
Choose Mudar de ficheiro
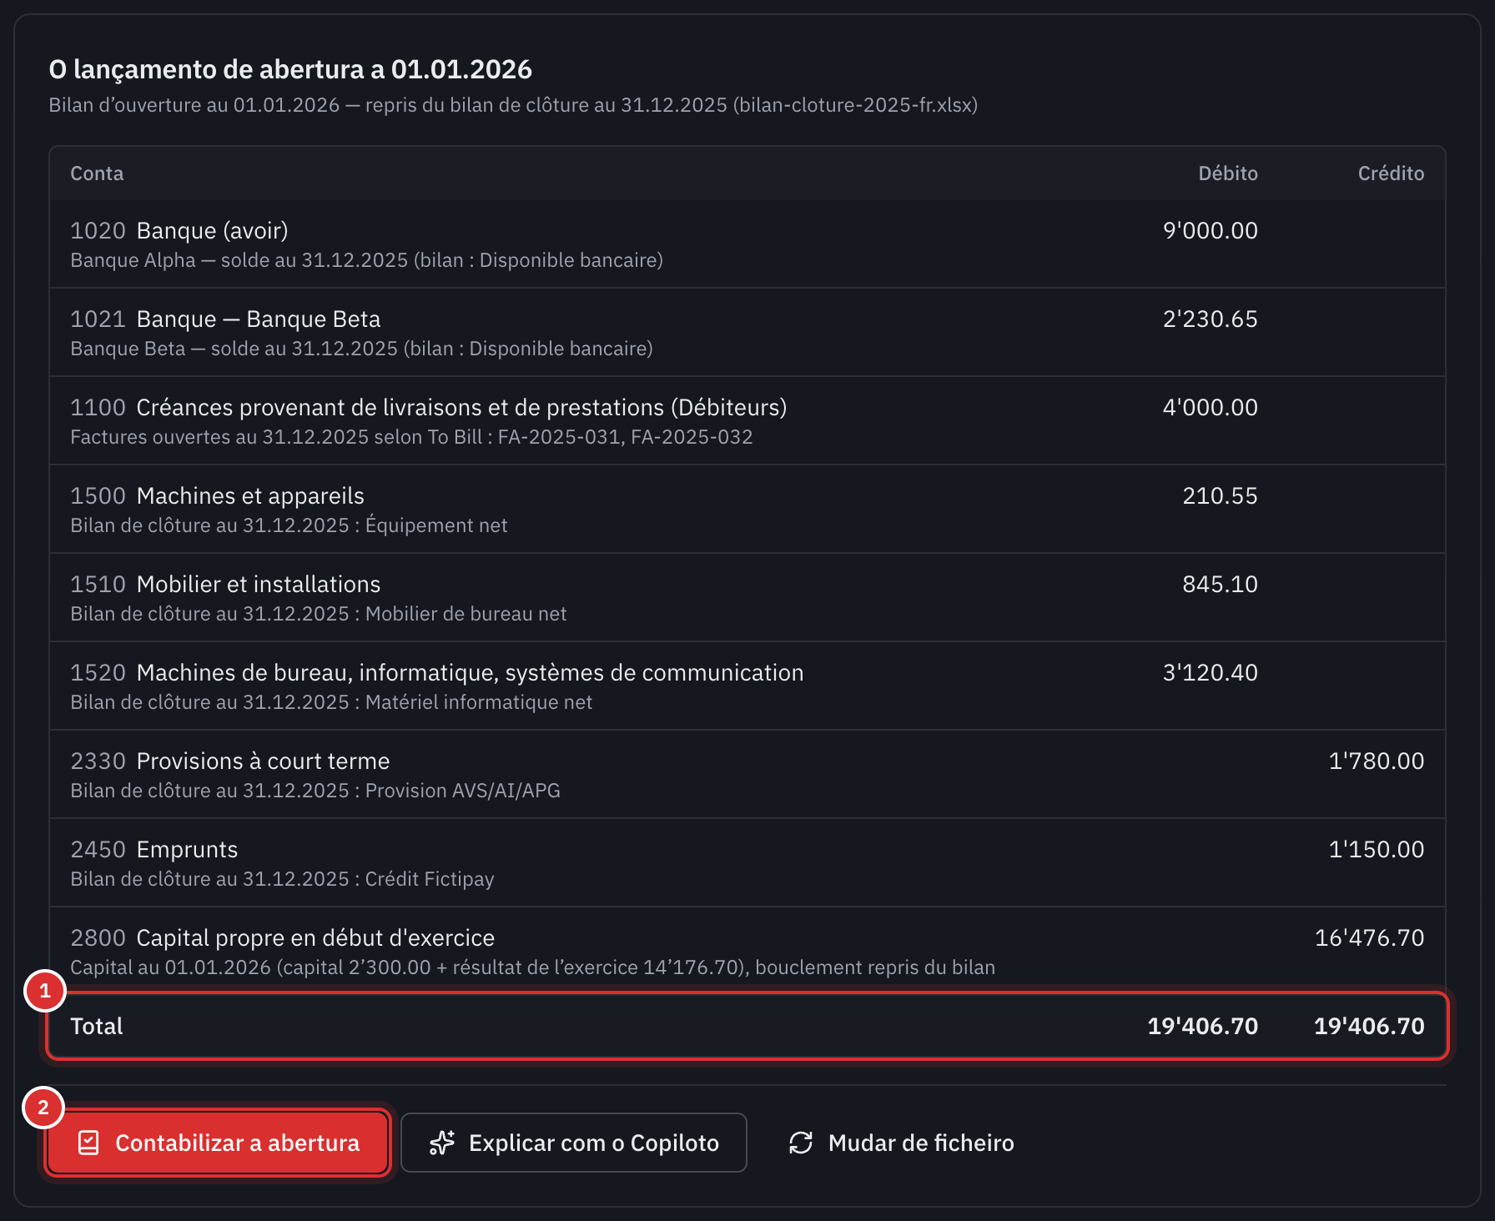(901, 1143)
